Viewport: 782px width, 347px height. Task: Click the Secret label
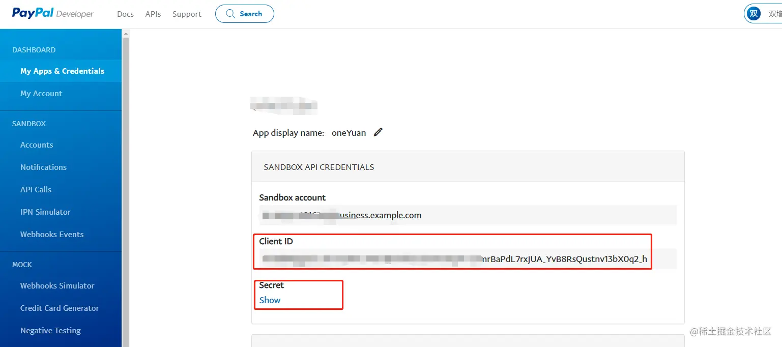click(272, 285)
